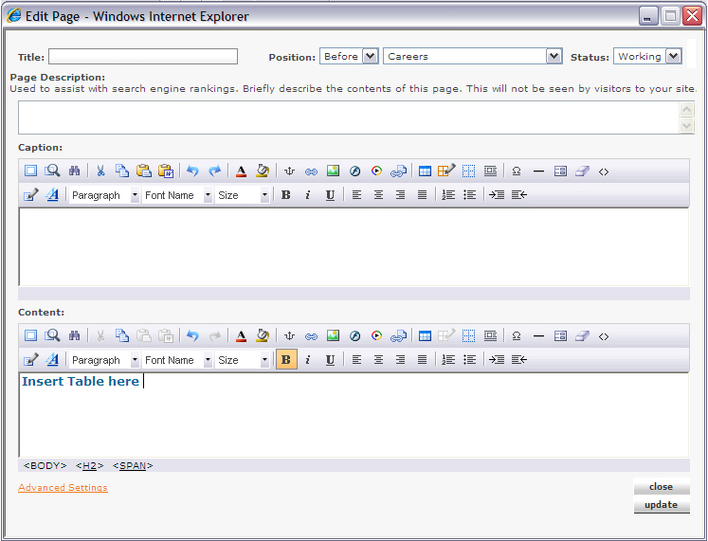Click inside the Caption editing area
This screenshot has height=541, width=708.
tap(354, 246)
